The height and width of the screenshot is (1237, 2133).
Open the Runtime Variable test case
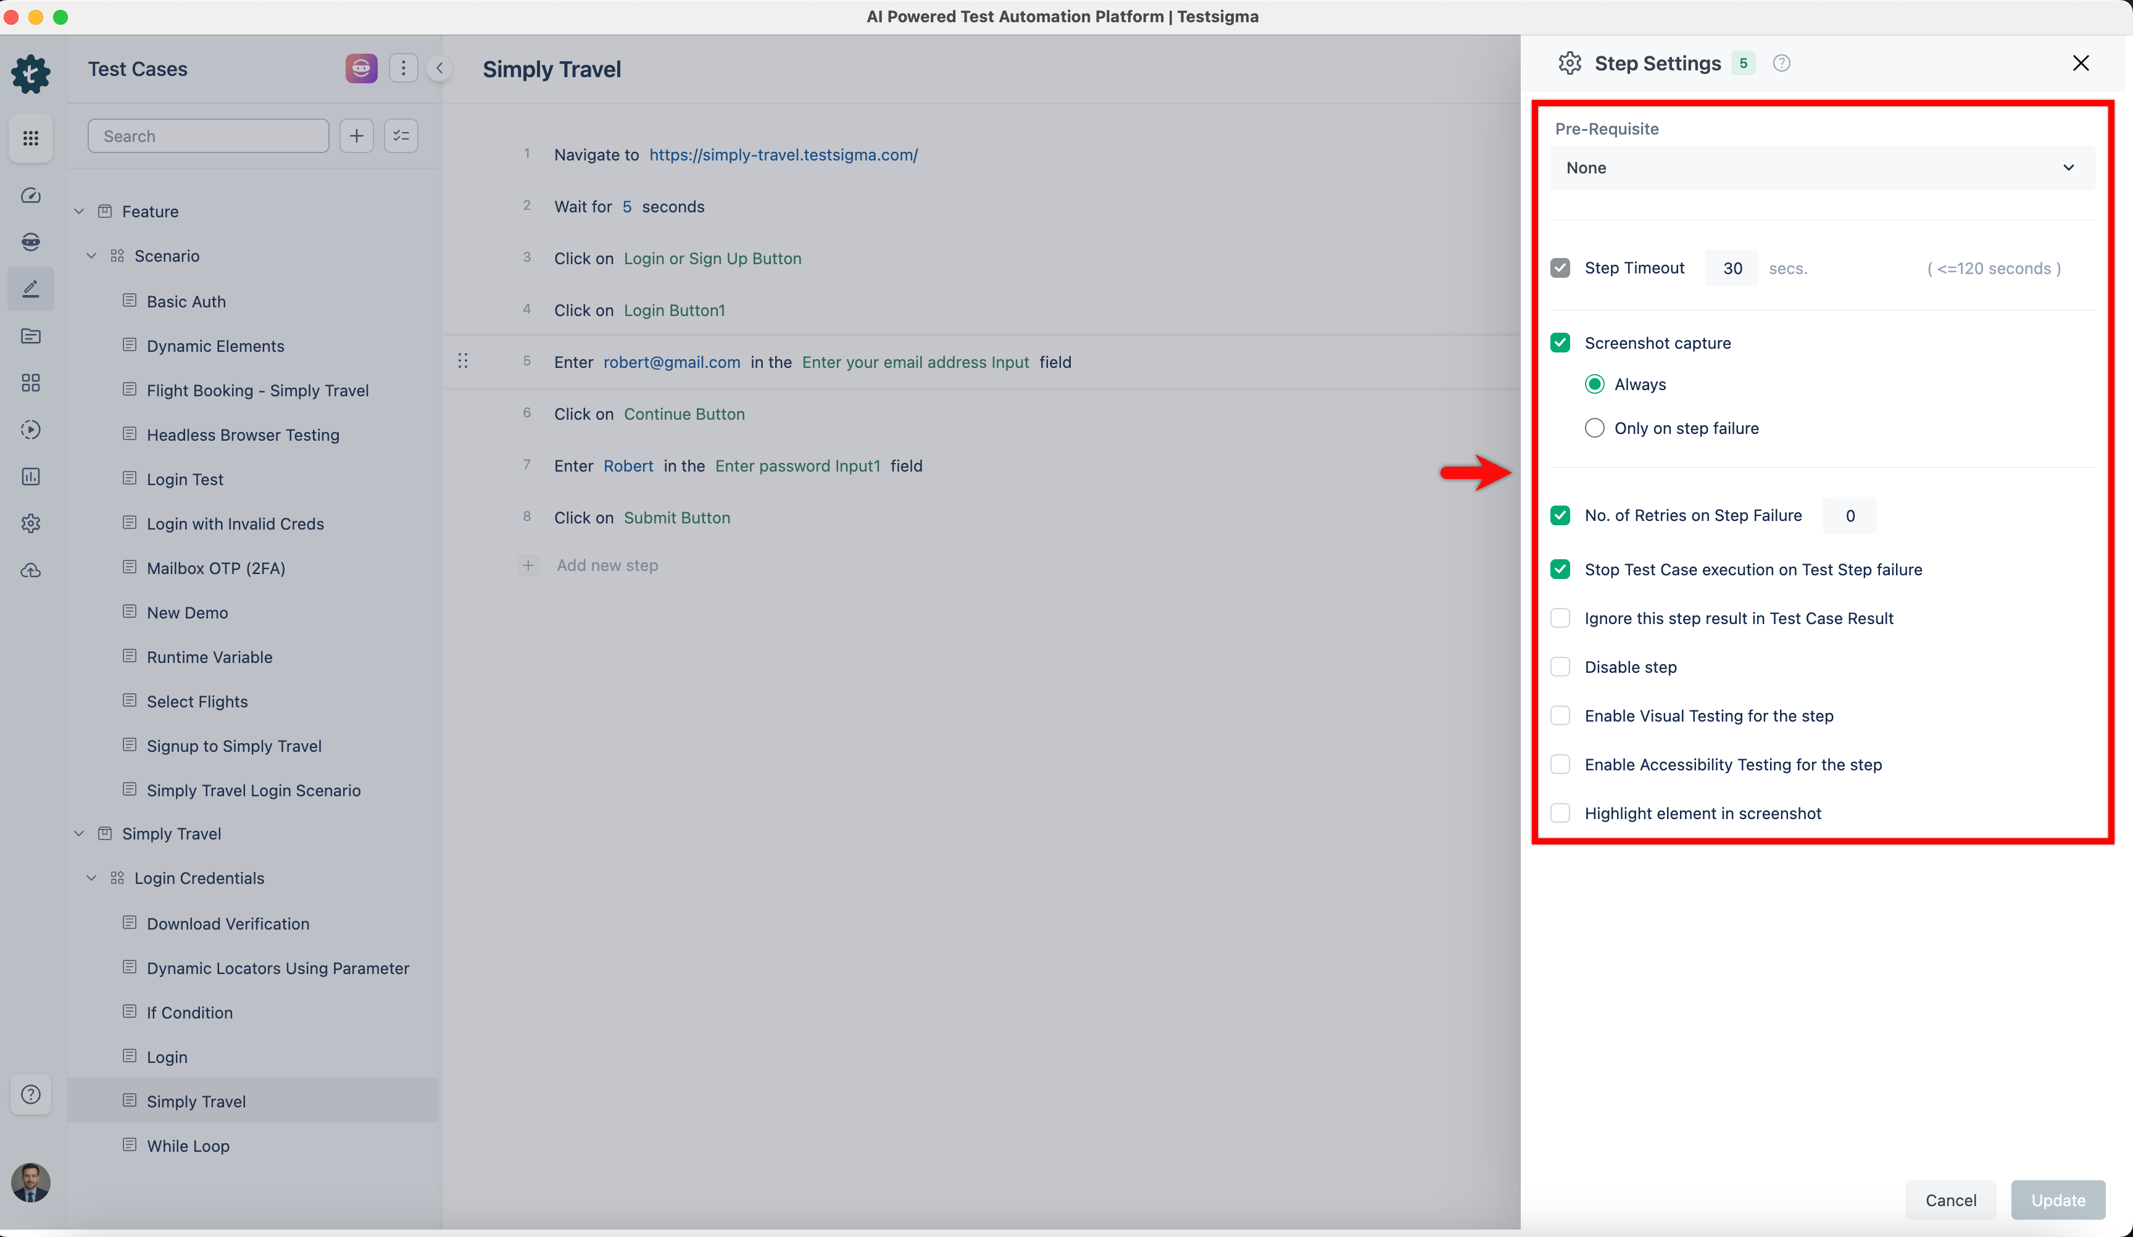209,657
